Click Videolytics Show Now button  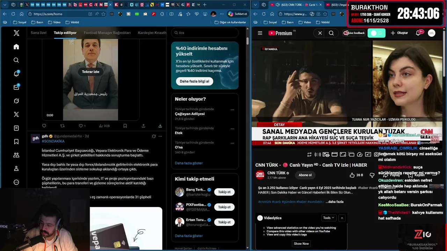pyautogui.click(x=301, y=243)
